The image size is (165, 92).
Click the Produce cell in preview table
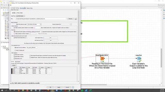(x=23, y=71)
